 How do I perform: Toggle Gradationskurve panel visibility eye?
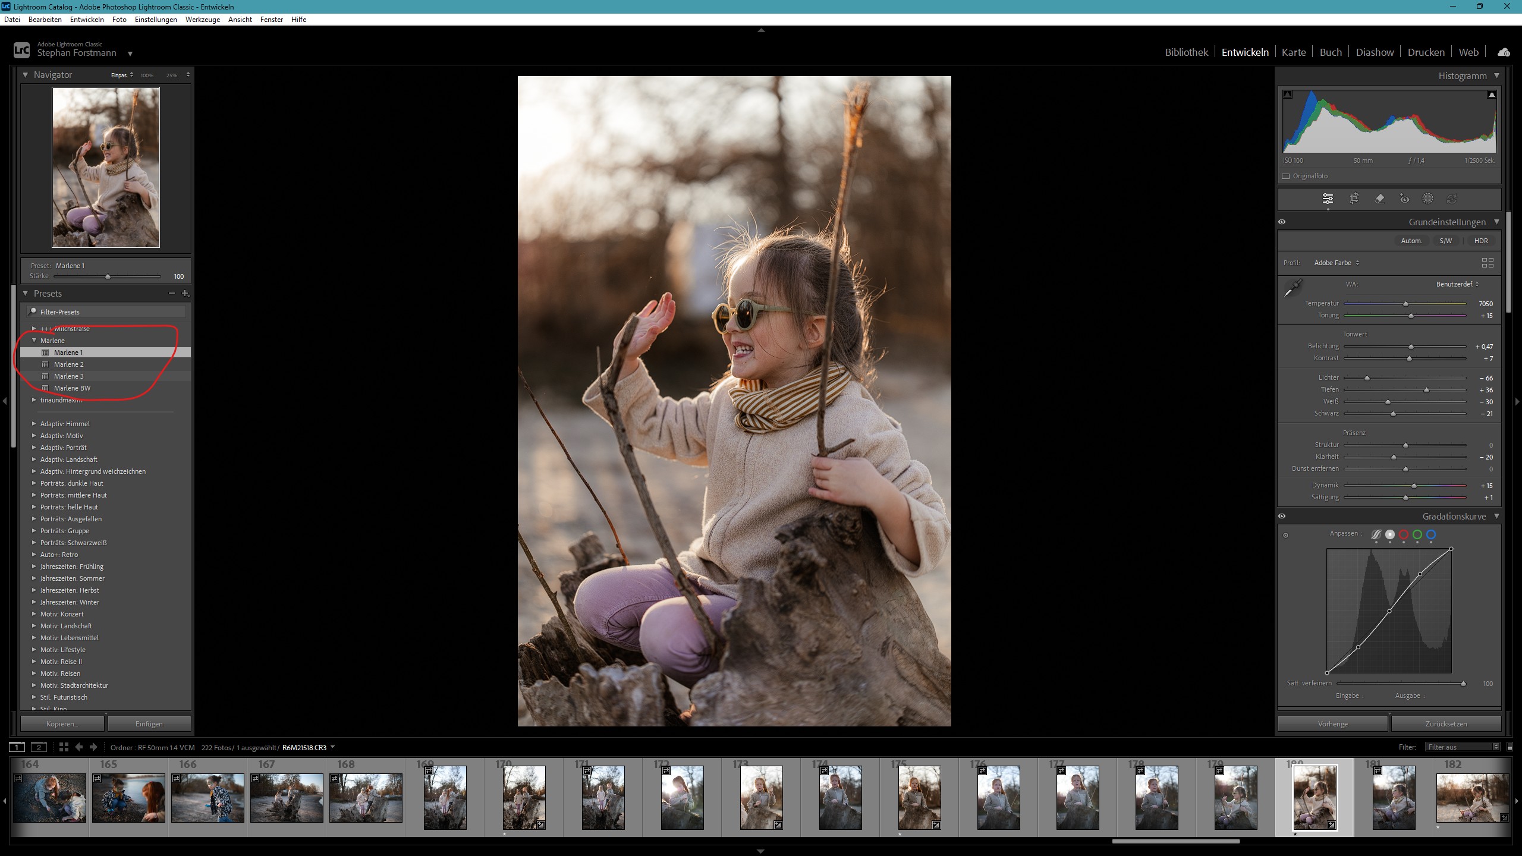click(x=1282, y=517)
